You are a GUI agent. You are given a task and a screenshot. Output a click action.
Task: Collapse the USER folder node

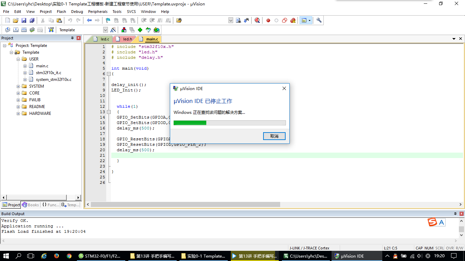(x=18, y=59)
